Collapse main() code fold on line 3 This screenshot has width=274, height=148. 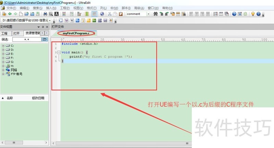(x=59, y=53)
